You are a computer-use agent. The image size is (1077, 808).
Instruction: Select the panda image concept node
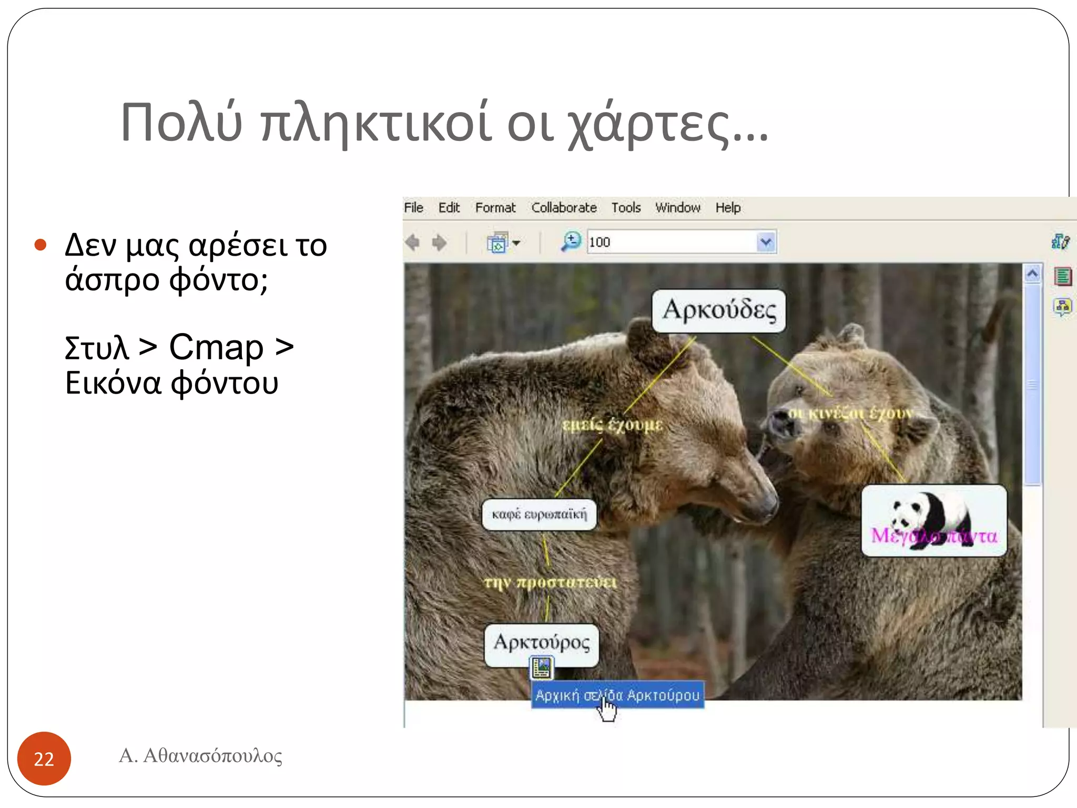pyautogui.click(x=933, y=520)
